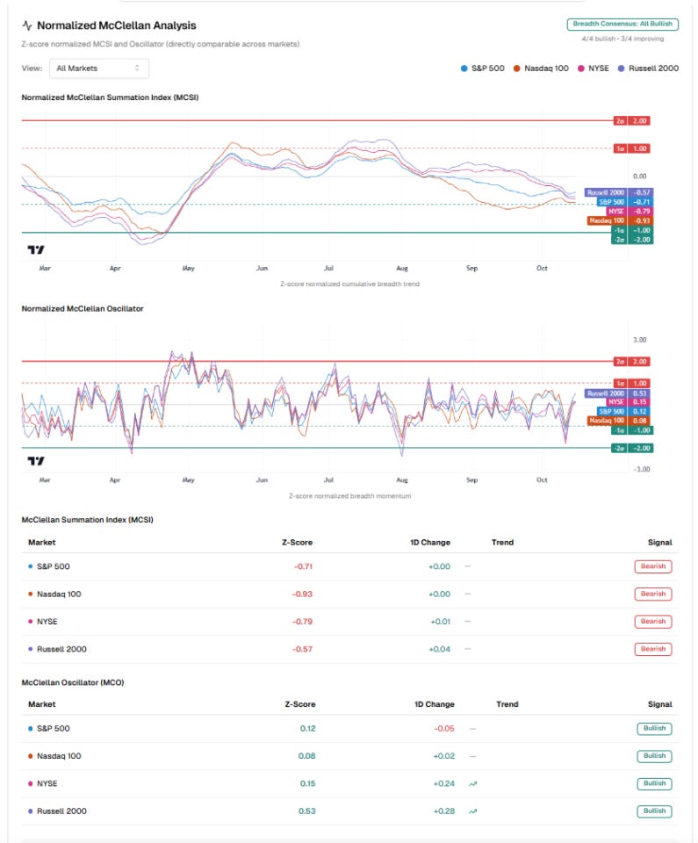Click the Bearish signal badge in the Nasdaq 100 MCSI row
Screen dimensions: 698x843
[x=653, y=594]
